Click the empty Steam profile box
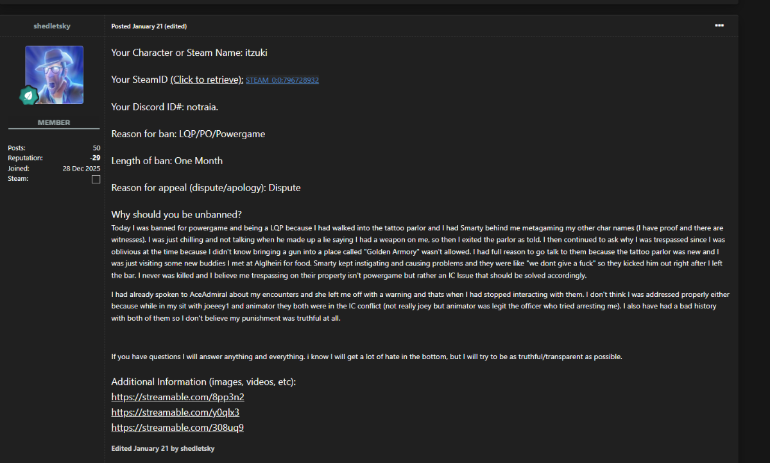 96,180
